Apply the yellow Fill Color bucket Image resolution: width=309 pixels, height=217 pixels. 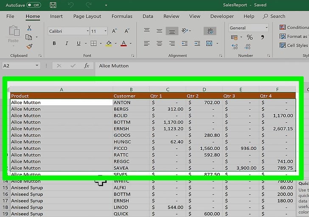[109, 43]
